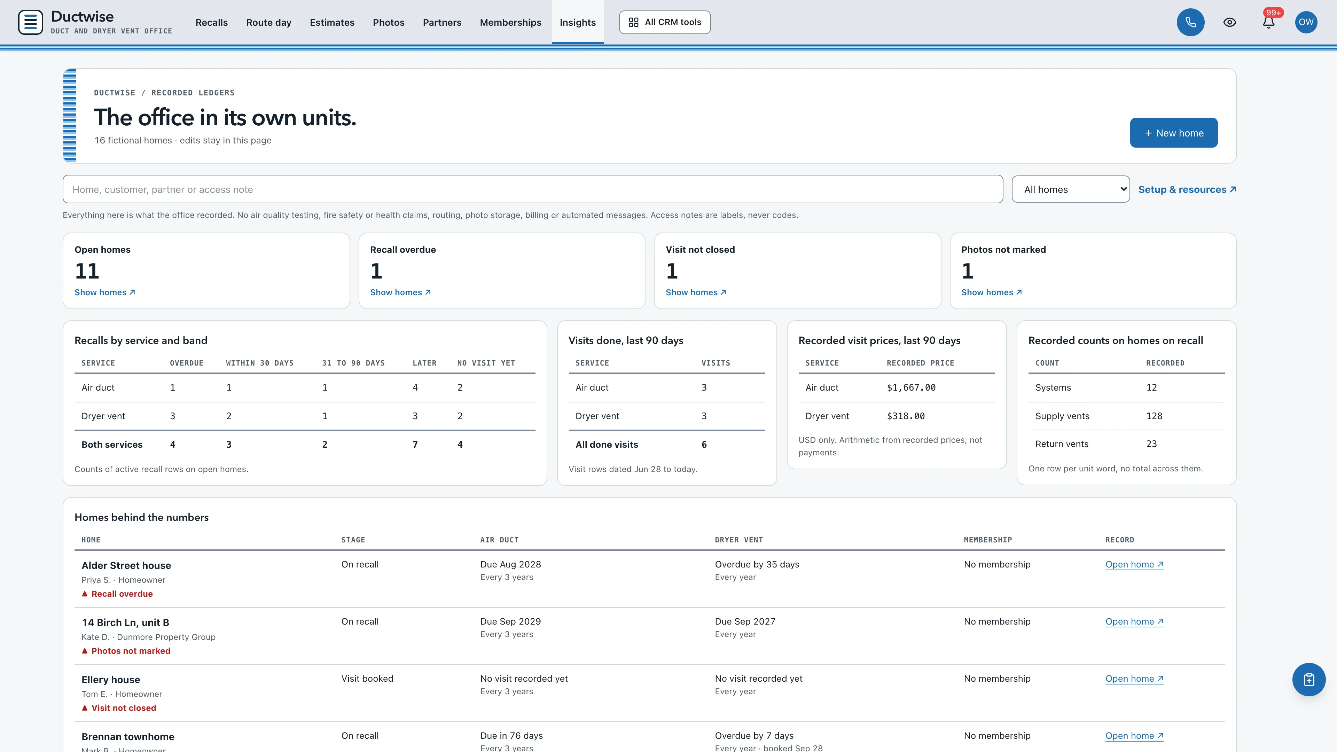Show homes under Open homes card
Image resolution: width=1337 pixels, height=752 pixels.
[105, 292]
